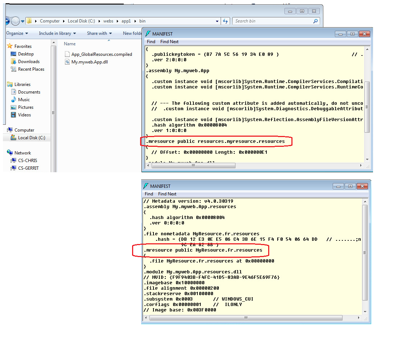Click the New folder button

click(x=132, y=33)
